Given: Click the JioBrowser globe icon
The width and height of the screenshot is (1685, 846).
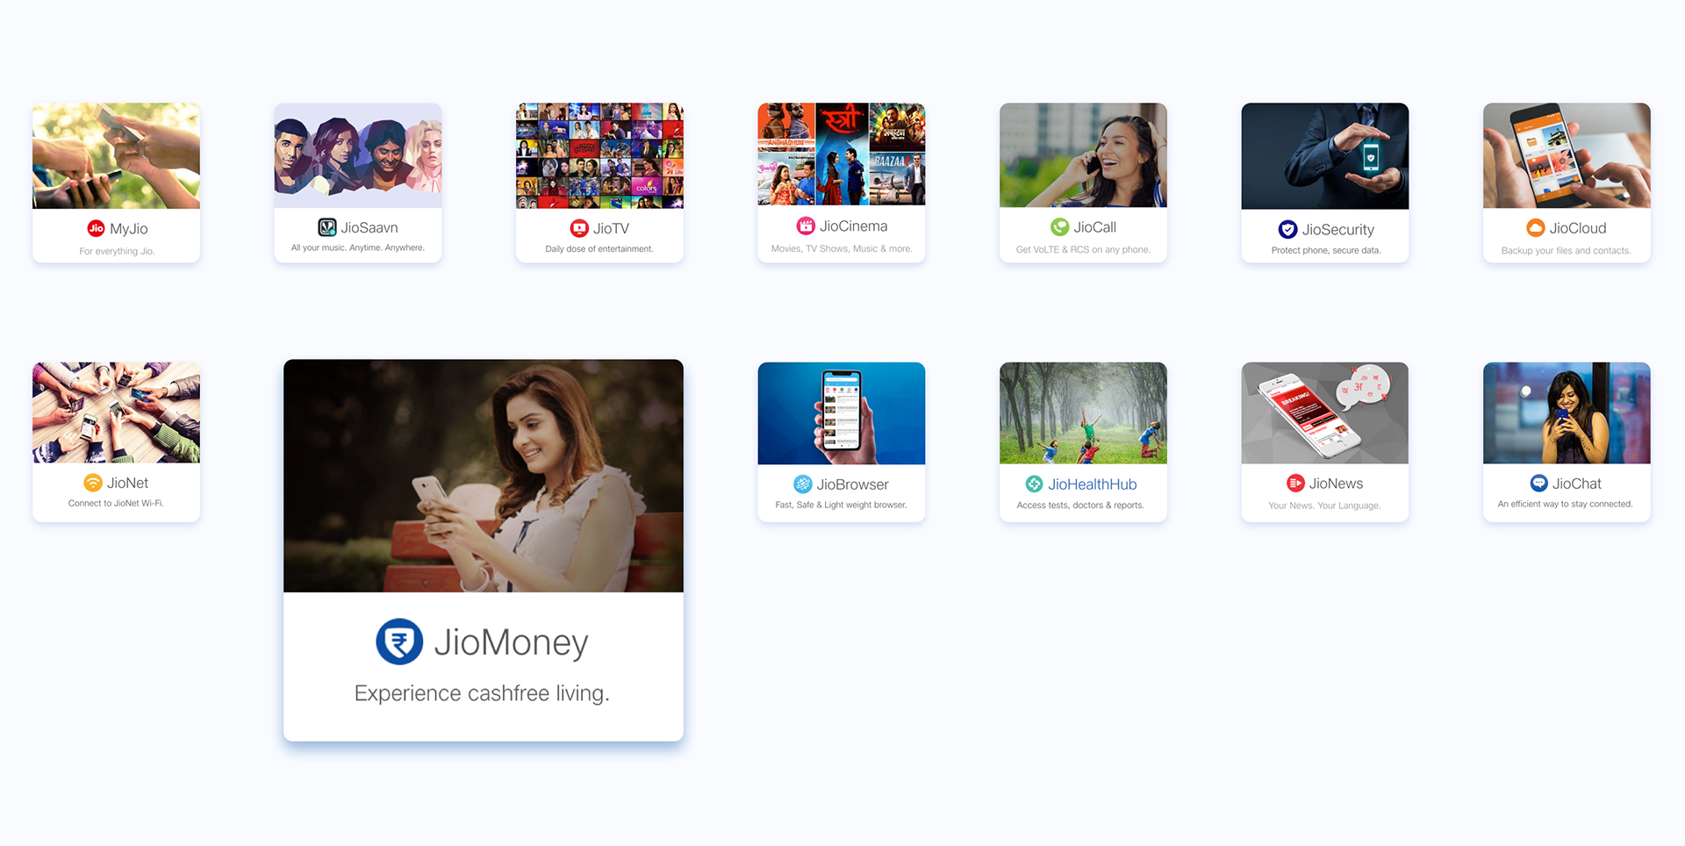Looking at the screenshot, I should pos(803,484).
